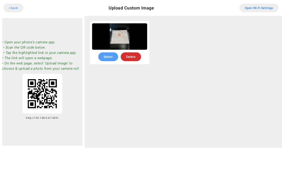282x176 pixels.
Task: Click the QR code image
Action: point(42,94)
